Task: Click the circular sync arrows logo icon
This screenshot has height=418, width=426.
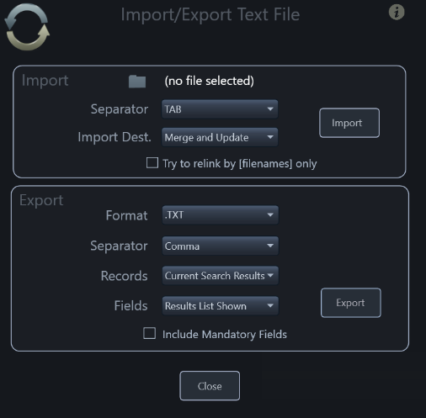Action: pyautogui.click(x=27, y=27)
